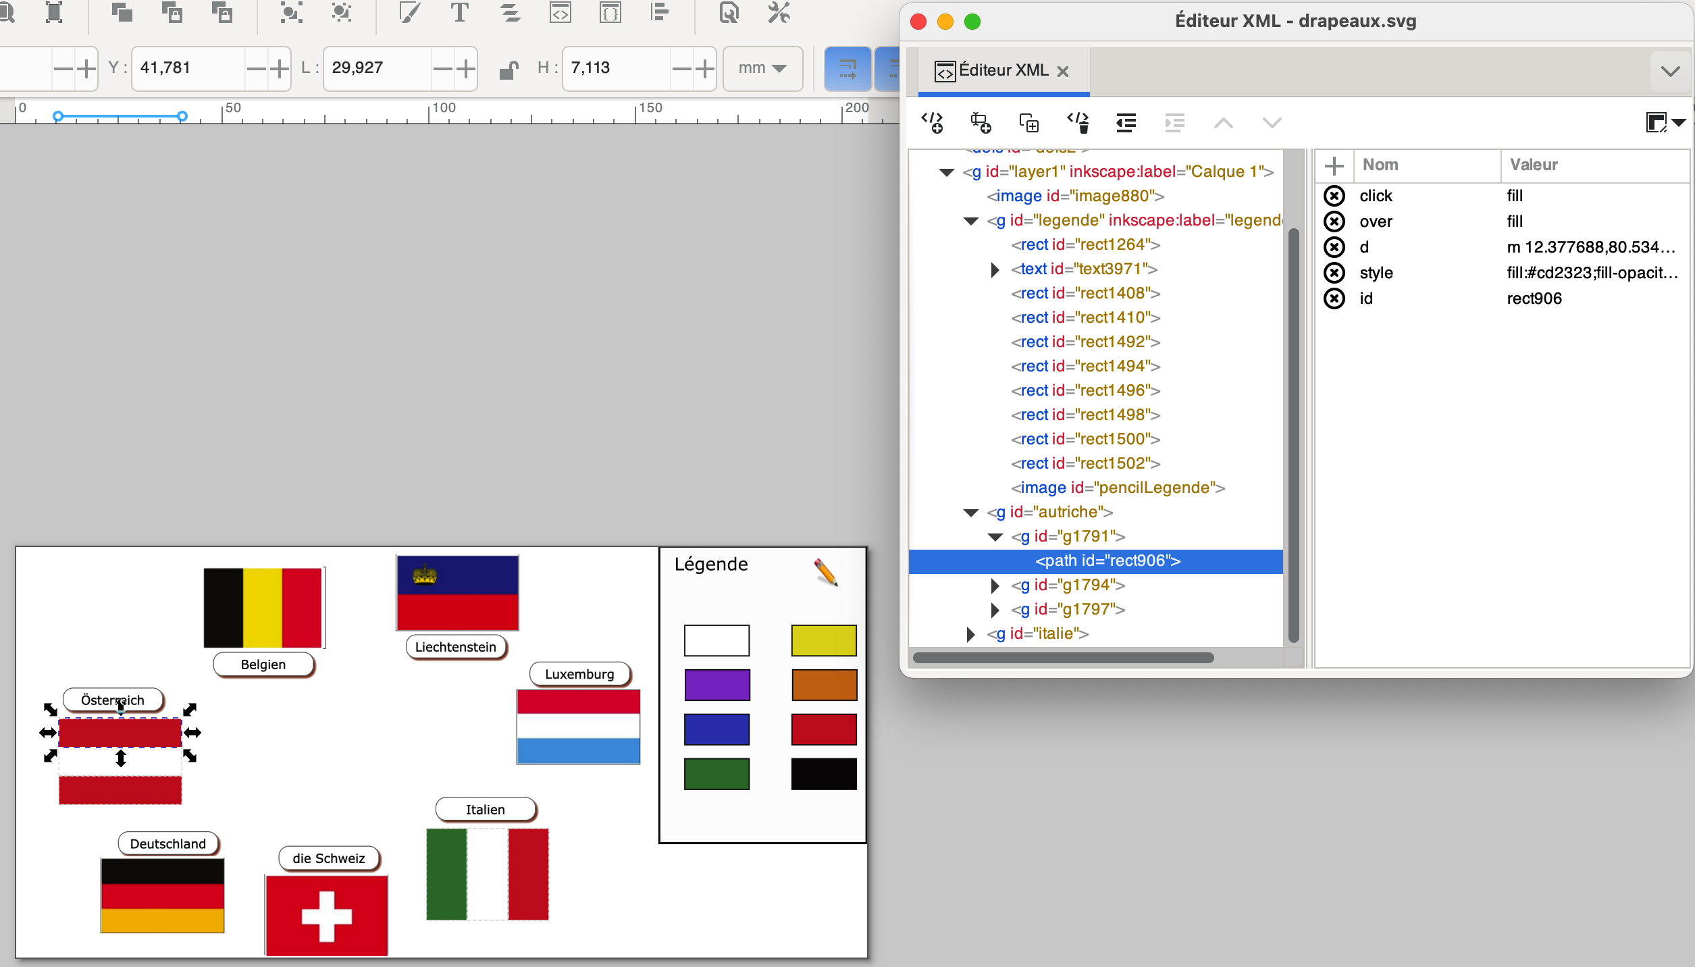Pick the purple swatch in the Légende
The image size is (1695, 967).
(716, 685)
